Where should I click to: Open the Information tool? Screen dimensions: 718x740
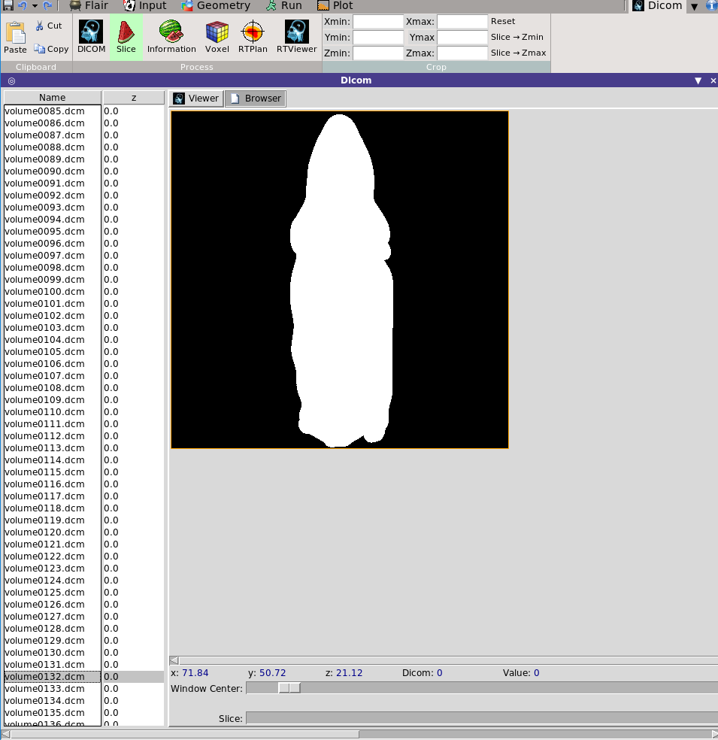pyautogui.click(x=171, y=37)
